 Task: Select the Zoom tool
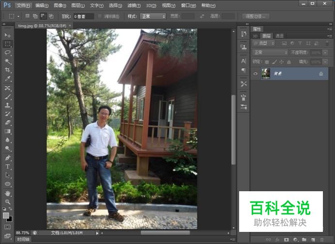[x=8, y=202]
